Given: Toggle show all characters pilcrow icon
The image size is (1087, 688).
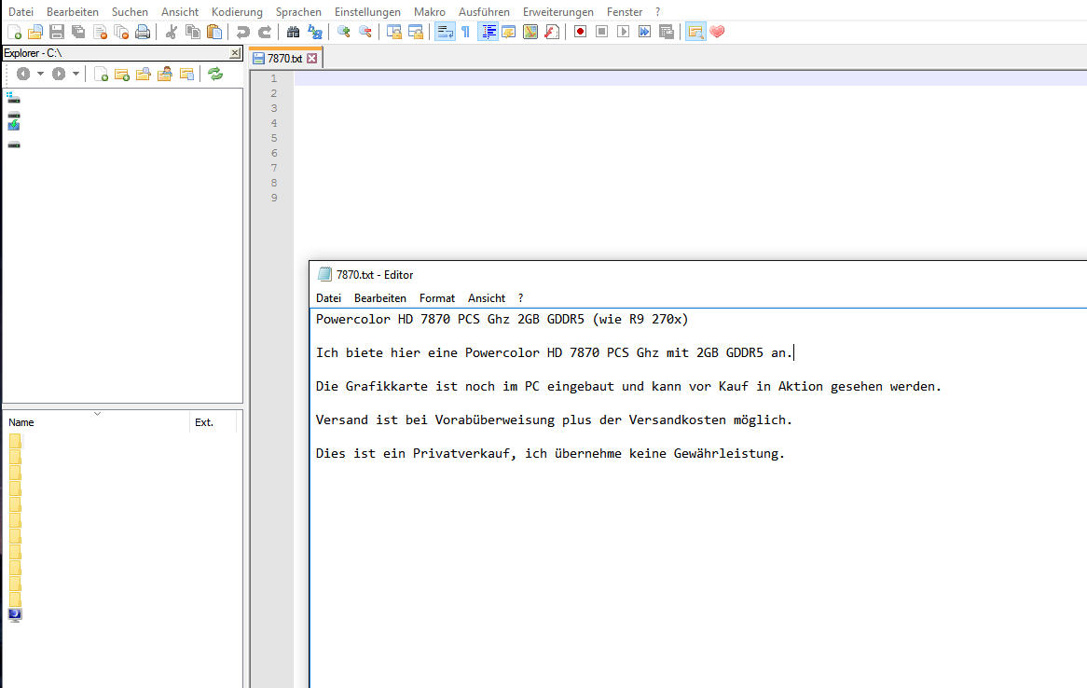Looking at the screenshot, I should tap(465, 32).
